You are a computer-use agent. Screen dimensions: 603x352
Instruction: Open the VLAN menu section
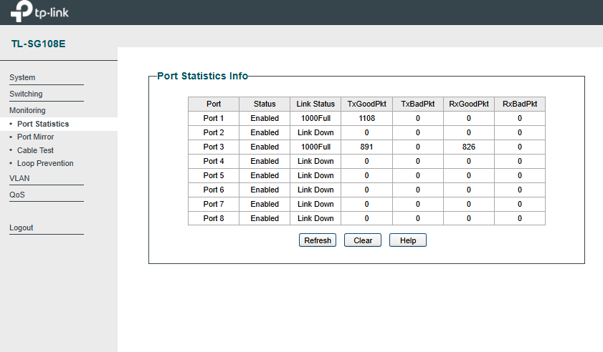(19, 178)
